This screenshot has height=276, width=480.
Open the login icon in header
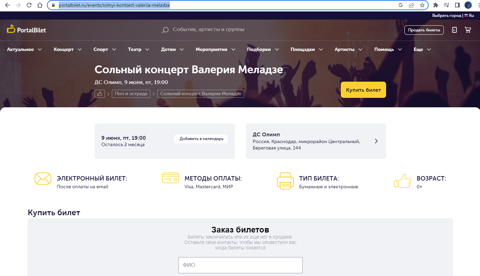[454, 30]
